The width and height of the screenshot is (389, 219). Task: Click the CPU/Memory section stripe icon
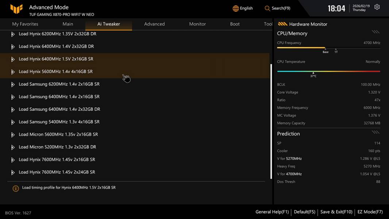point(375,32)
